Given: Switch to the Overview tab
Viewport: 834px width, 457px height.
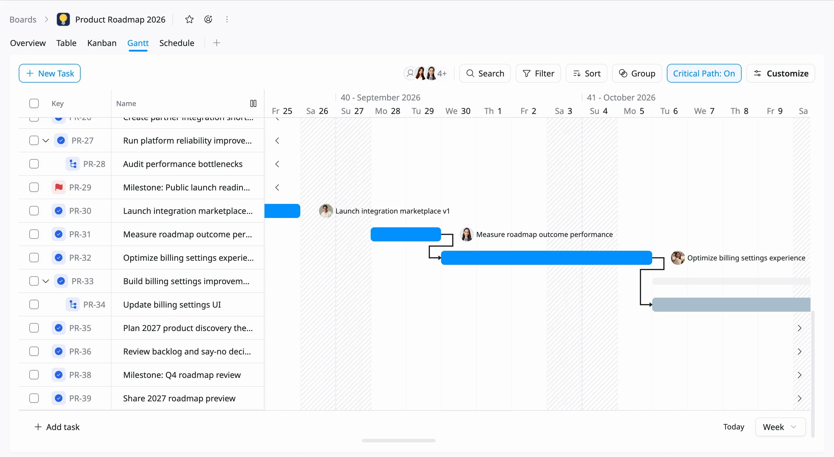Looking at the screenshot, I should [x=28, y=43].
